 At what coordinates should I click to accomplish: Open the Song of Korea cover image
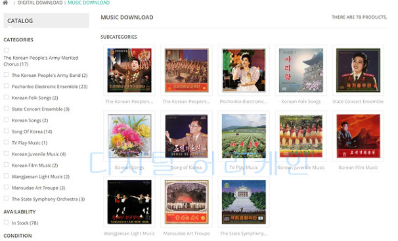[x=187, y=136]
